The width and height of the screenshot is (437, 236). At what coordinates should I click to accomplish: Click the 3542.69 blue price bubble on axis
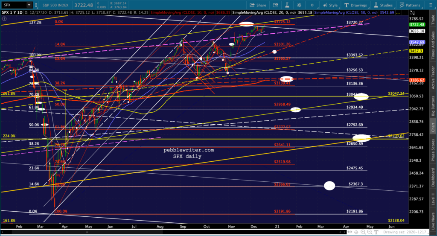417,42
